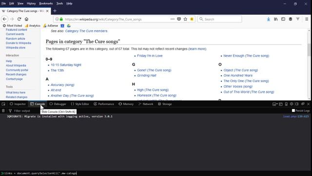Open the History menu

click(31, 3)
